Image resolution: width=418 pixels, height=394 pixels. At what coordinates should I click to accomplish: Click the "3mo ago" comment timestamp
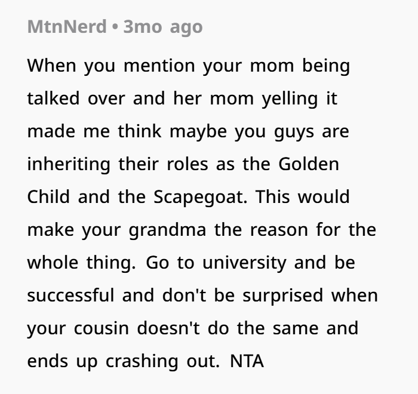(163, 27)
